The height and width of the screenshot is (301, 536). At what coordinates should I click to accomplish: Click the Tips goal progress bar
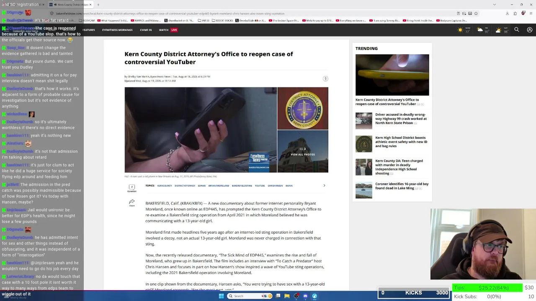[488, 288]
